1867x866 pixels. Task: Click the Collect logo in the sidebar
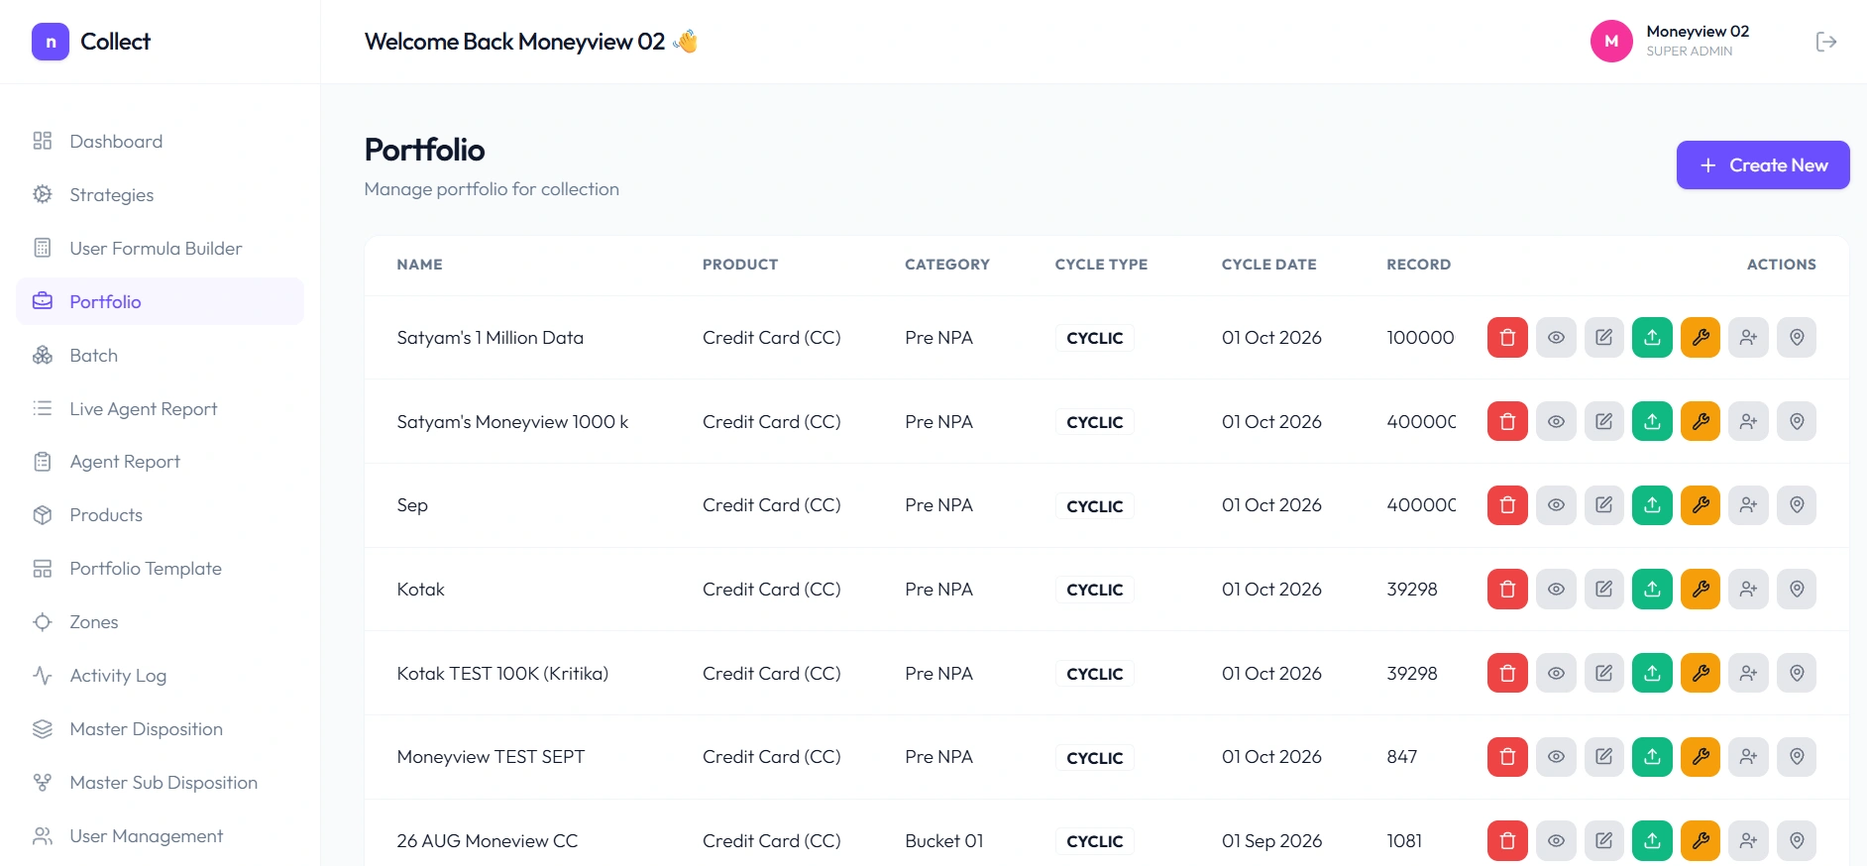click(x=91, y=42)
